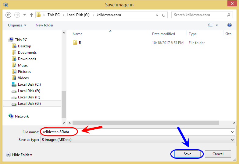Create a New folder
Viewport: 239px width, 164px height.
click(x=45, y=25)
